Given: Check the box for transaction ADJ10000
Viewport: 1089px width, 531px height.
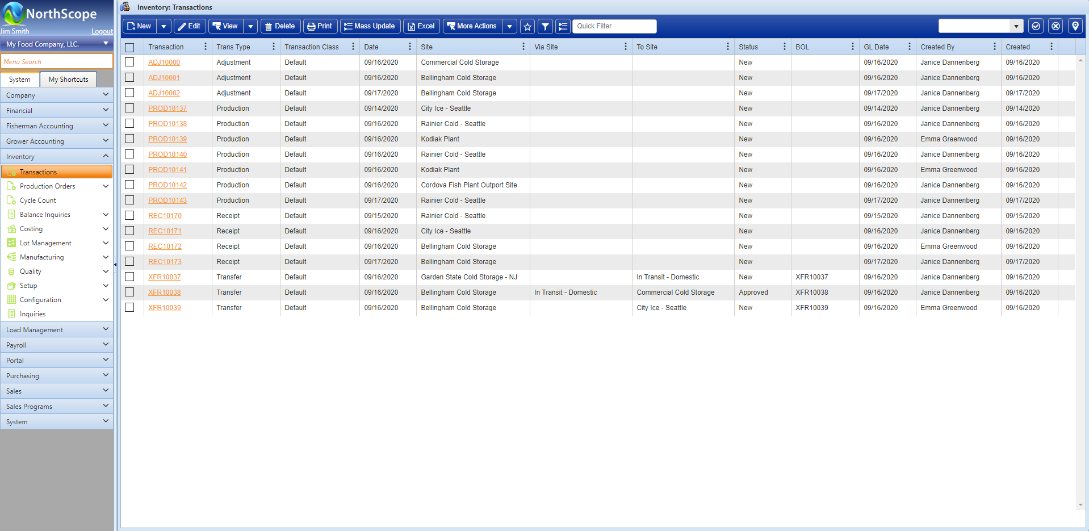Looking at the screenshot, I should [x=129, y=62].
